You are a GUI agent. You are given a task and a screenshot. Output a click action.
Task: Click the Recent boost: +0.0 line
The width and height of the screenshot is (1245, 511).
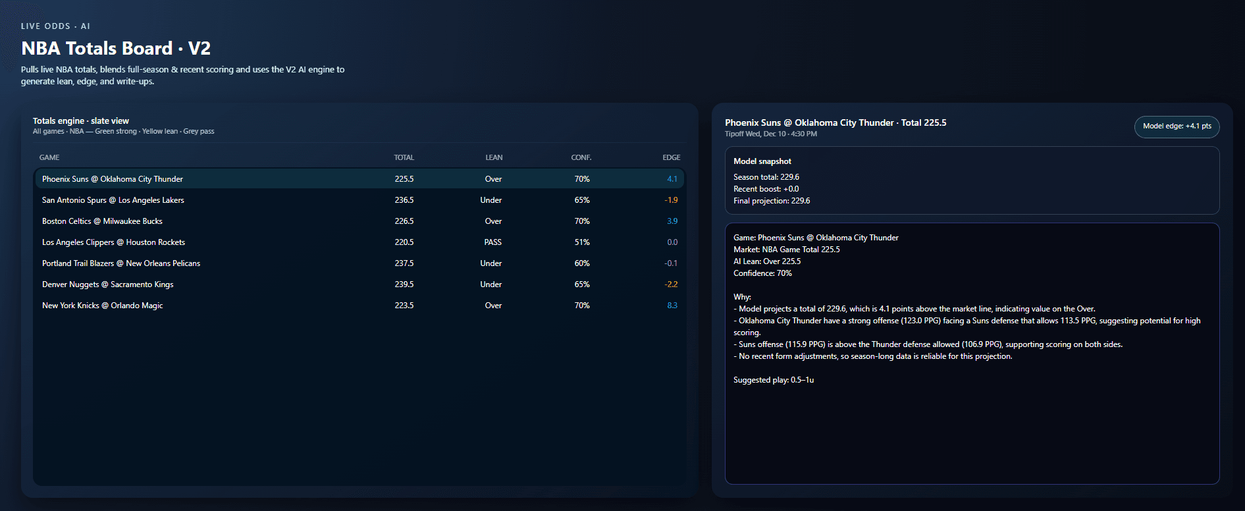coord(766,189)
